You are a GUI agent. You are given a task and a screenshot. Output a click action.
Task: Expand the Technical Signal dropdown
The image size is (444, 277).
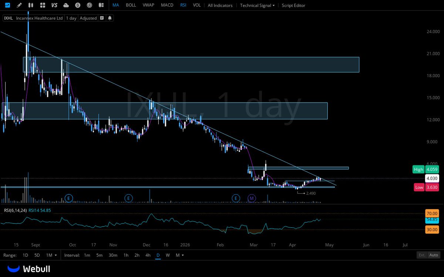[258, 5]
